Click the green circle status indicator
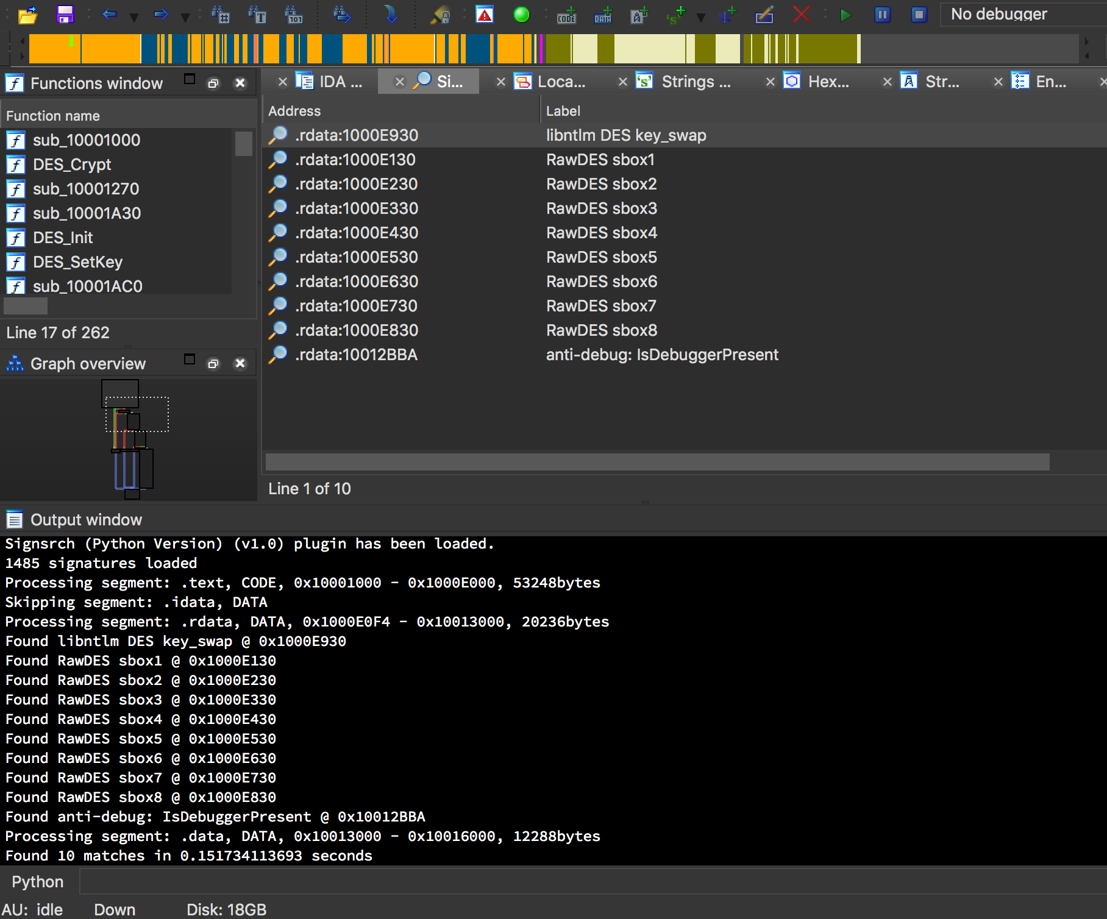The width and height of the screenshot is (1107, 919). [521, 15]
